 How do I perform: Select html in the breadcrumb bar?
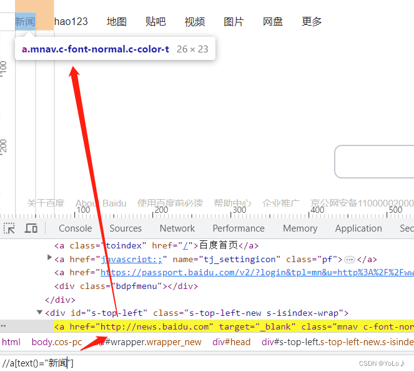pyautogui.click(x=11, y=342)
